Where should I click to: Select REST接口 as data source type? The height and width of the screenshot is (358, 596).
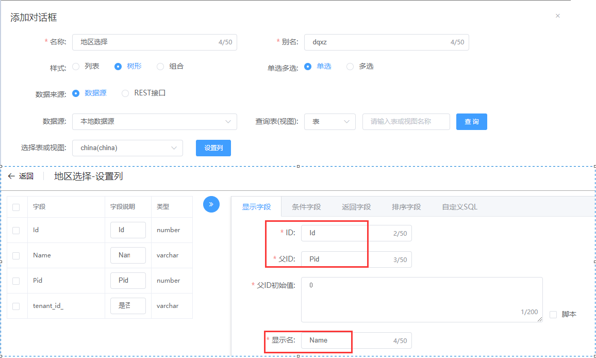tap(125, 93)
